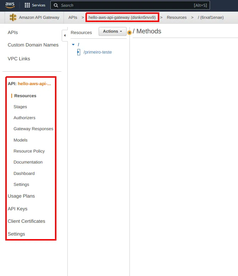Open Gateway Responses section
Screen dimensions: 238x276
[33, 129]
